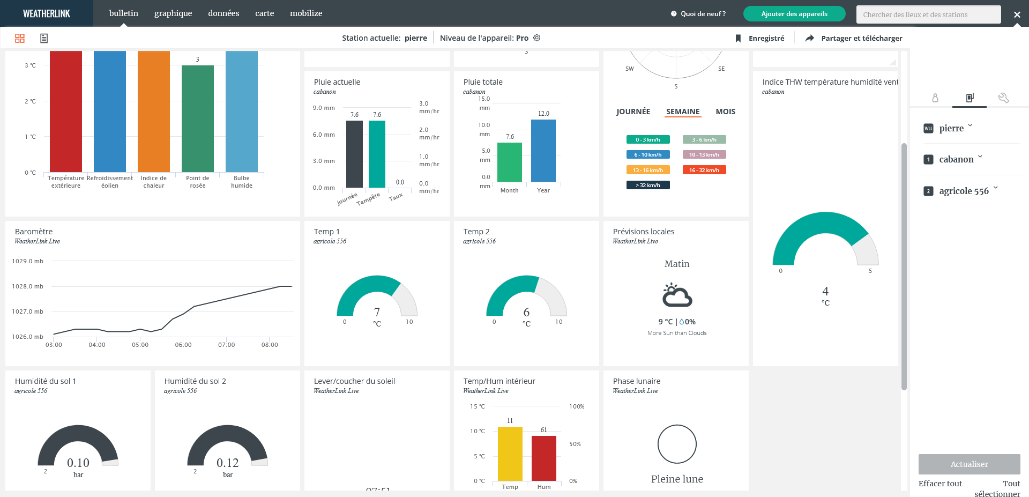Screen dimensions: 1029x497
Task: Click the station search input field
Action: 928,14
